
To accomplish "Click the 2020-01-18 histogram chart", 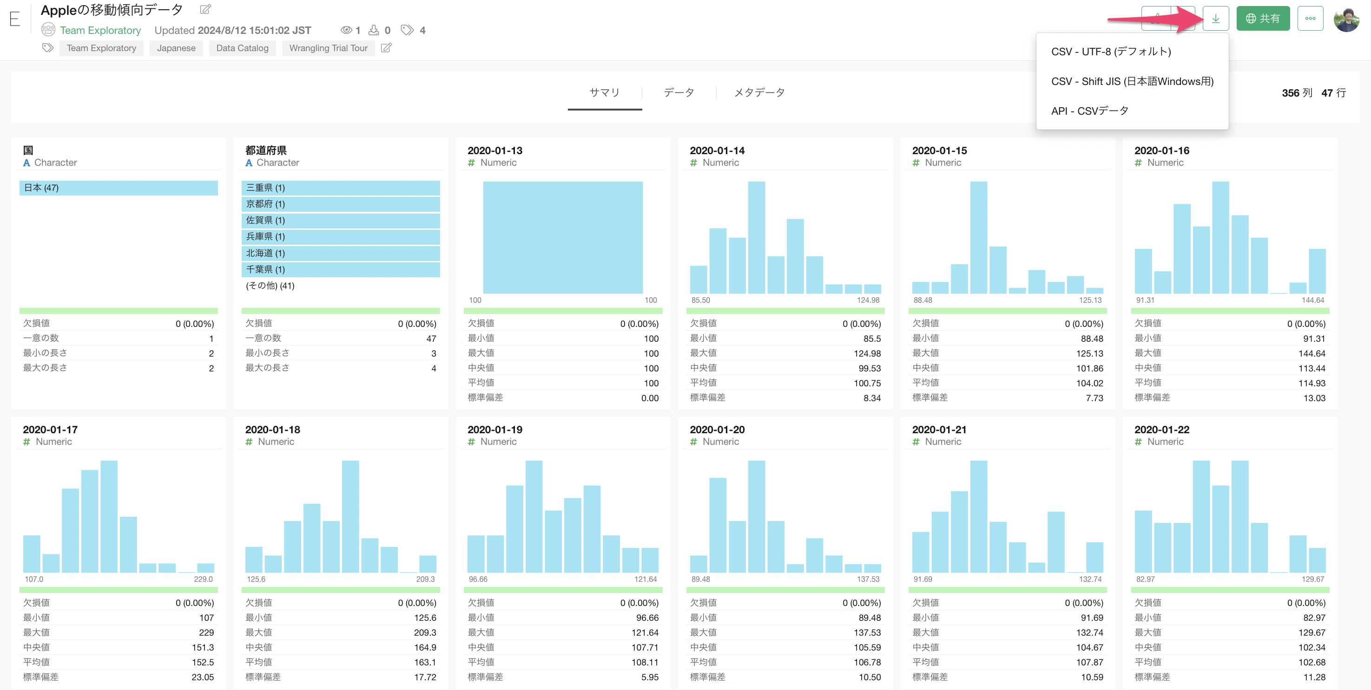I will coord(341,517).
